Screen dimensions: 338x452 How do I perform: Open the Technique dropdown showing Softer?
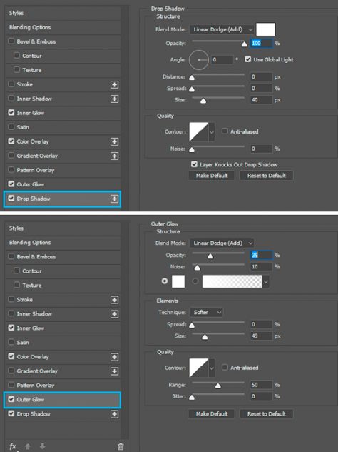[206, 312]
